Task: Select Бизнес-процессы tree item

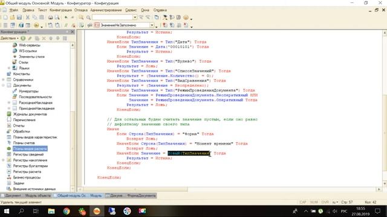Action: [x=27, y=177]
